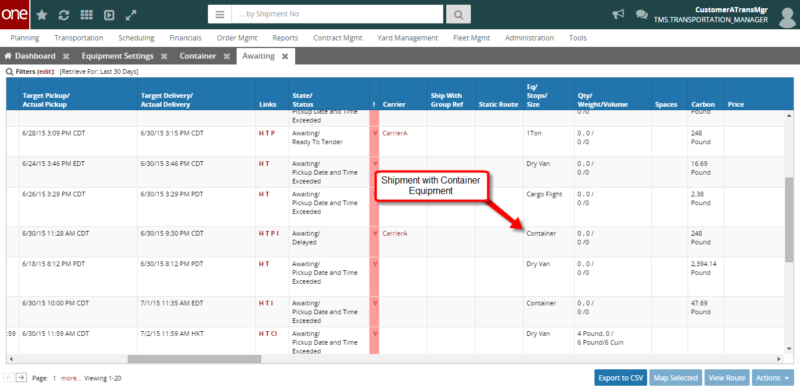Open H T CI links on 6/30/15 11:59 AM row
The height and width of the screenshot is (391, 800).
coord(268,334)
